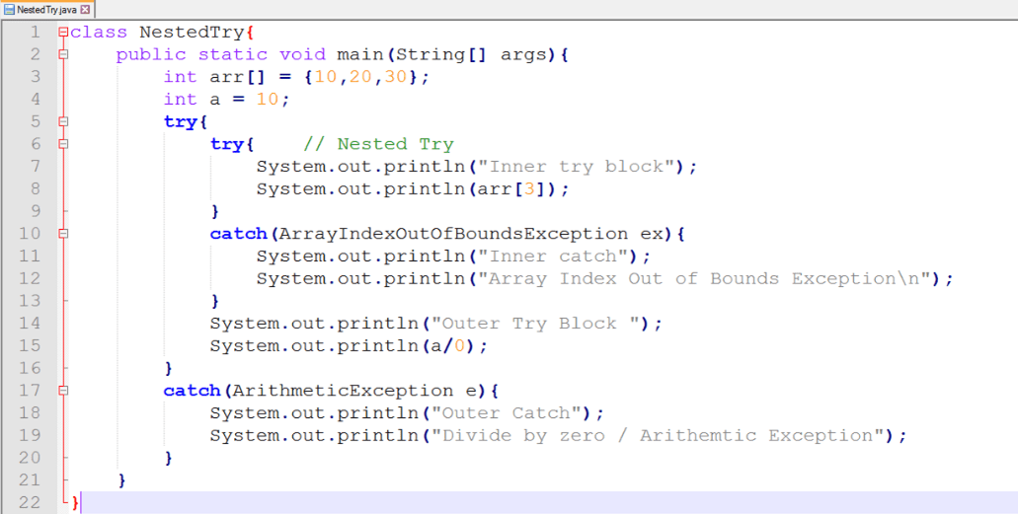Click the 'String[] args' parameter on line 2

[x=472, y=54]
